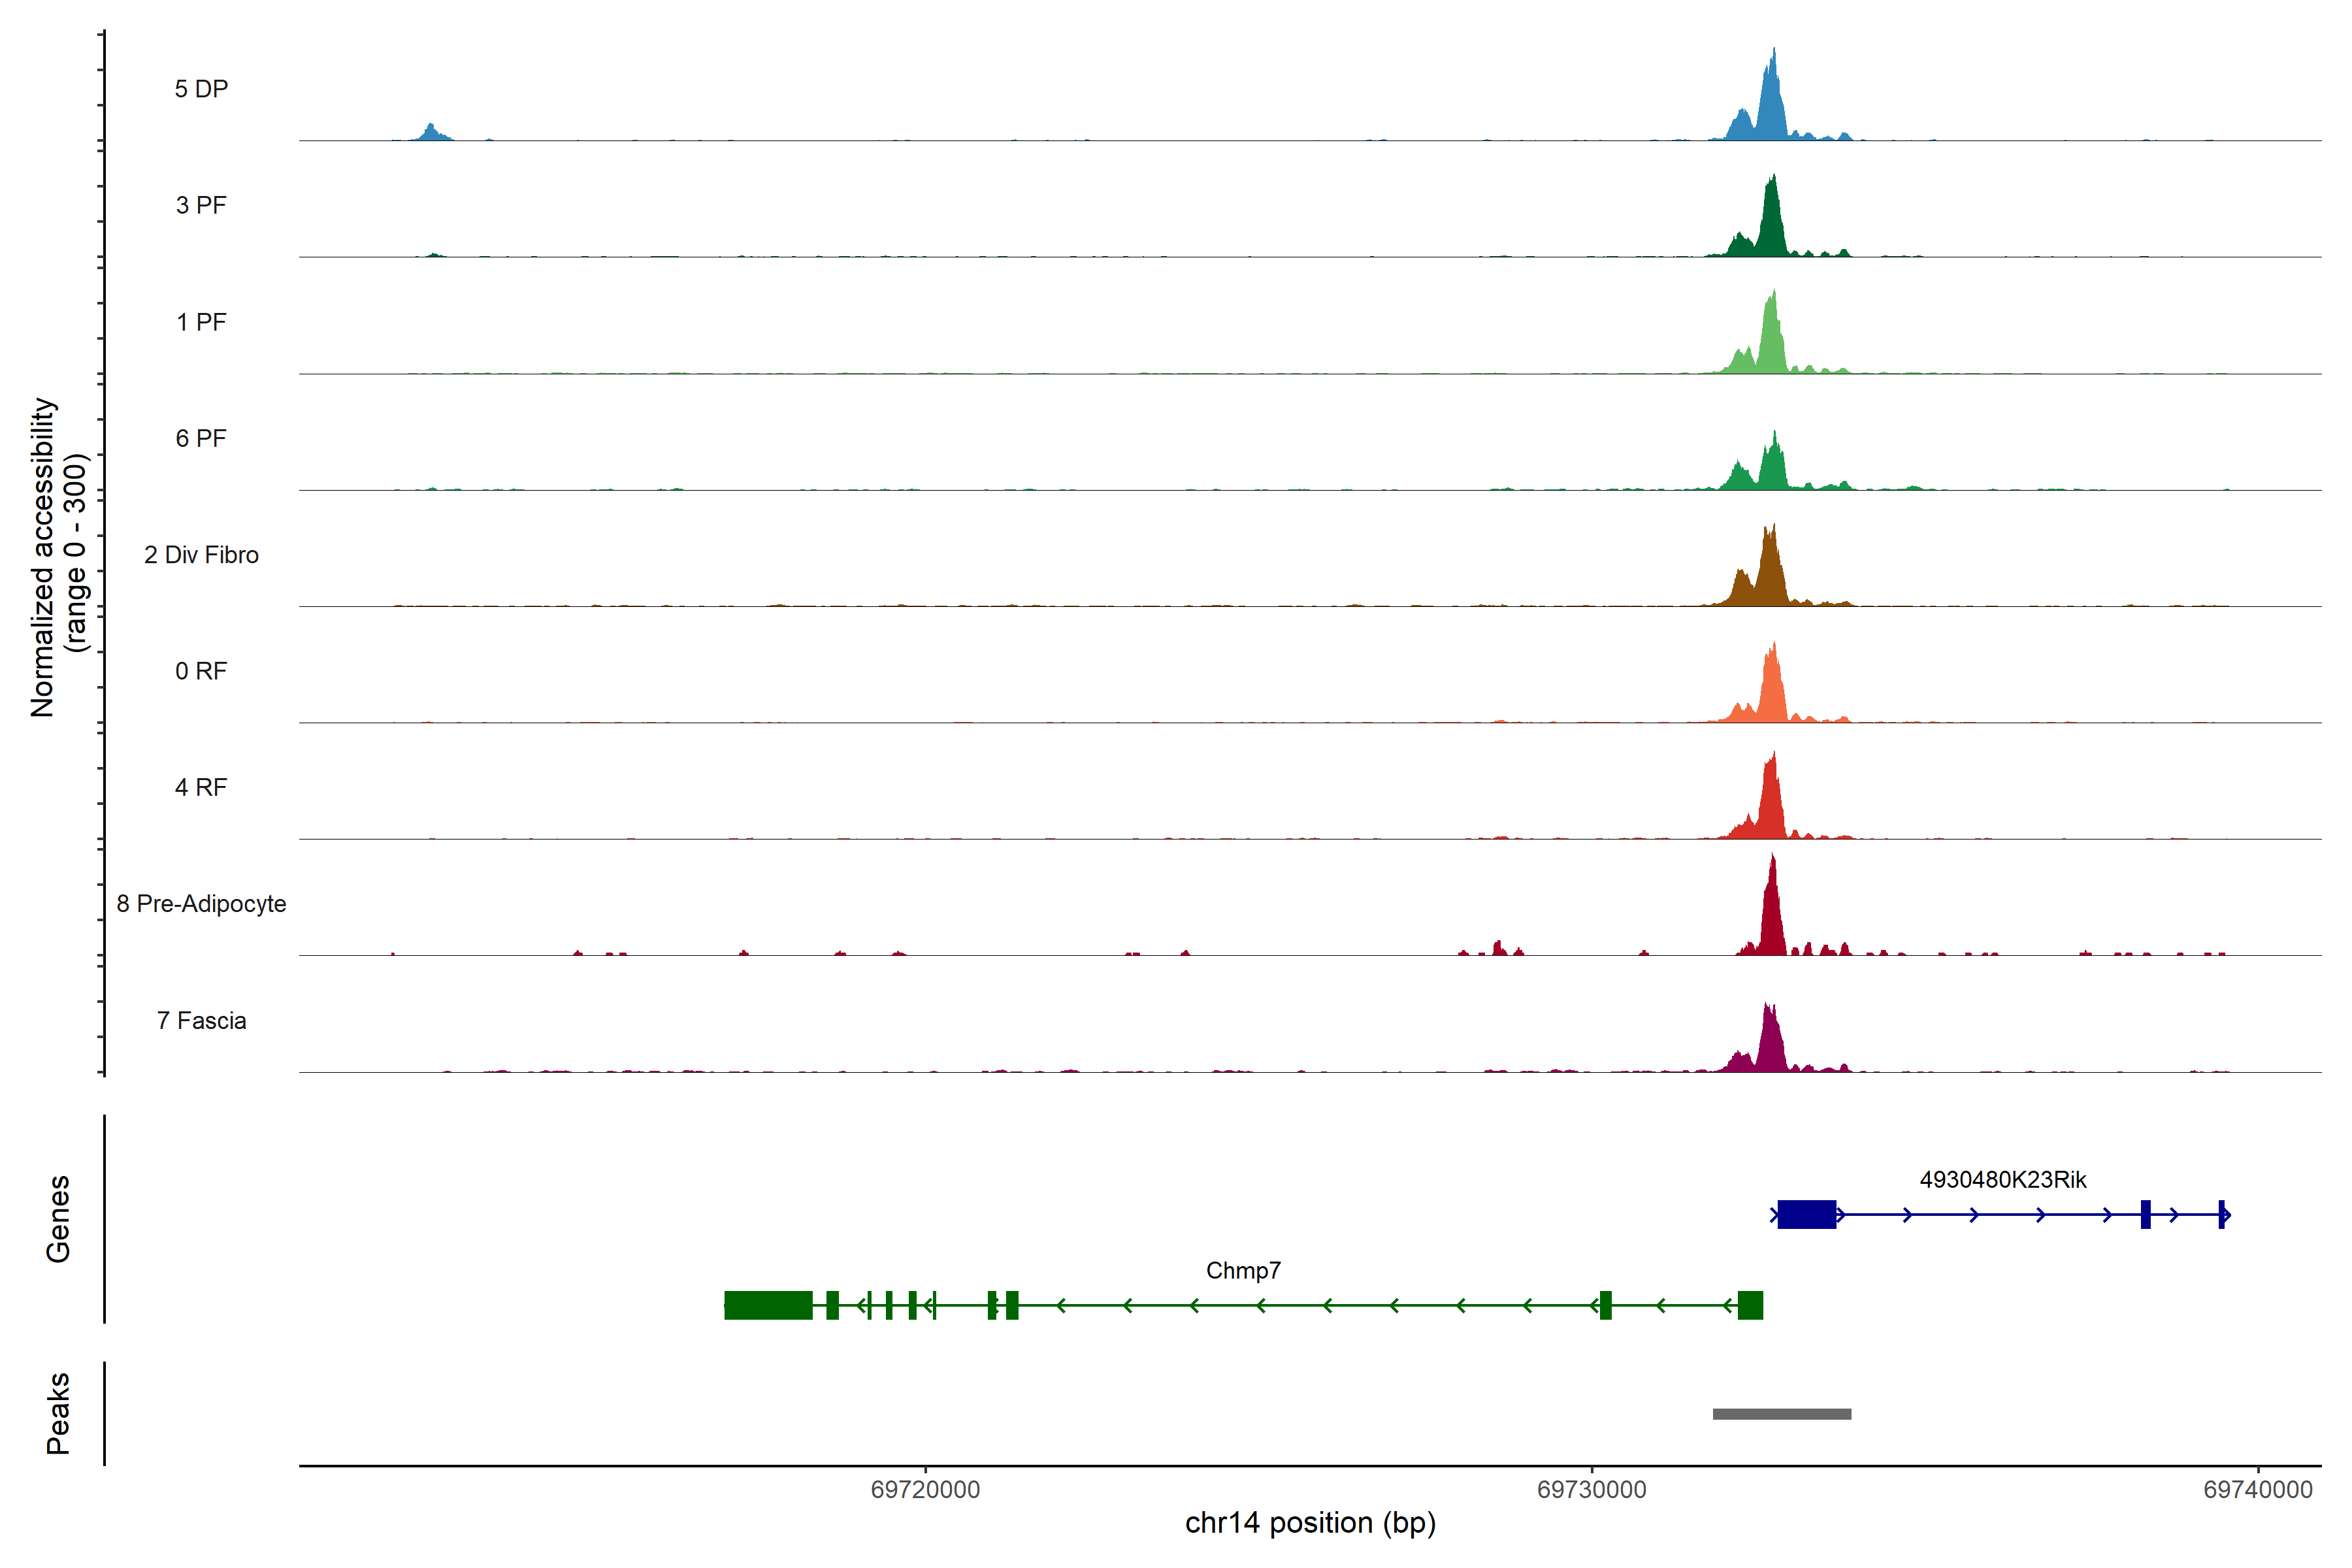The height and width of the screenshot is (1568, 2352).
Task: Click the large dark blue 4930480K23Rik exon
Action: click(x=1806, y=1214)
